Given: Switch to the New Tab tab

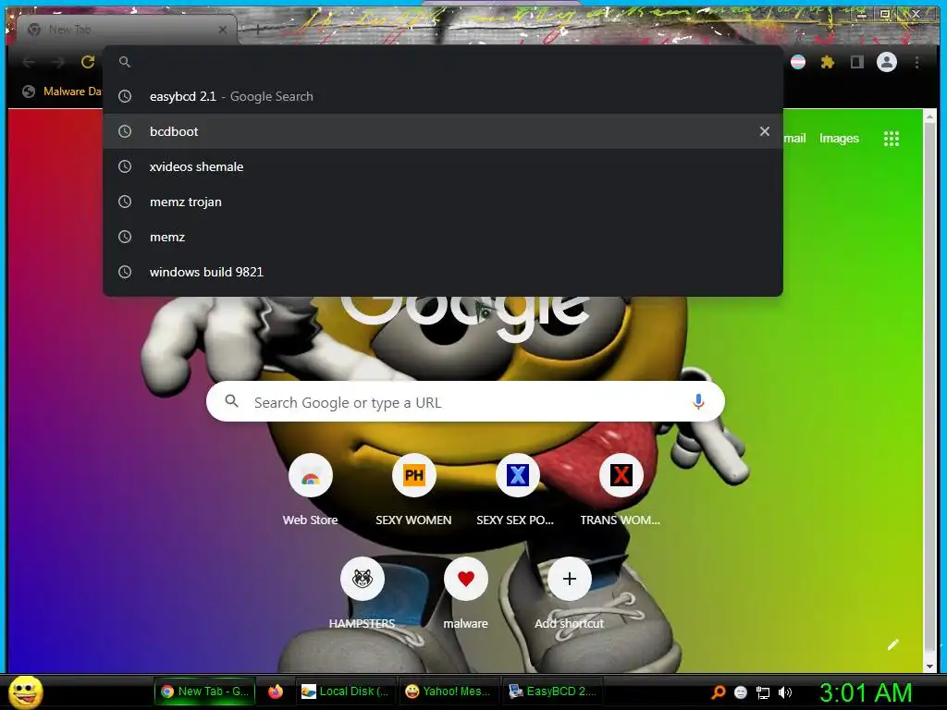Looking at the screenshot, I should click(x=127, y=30).
